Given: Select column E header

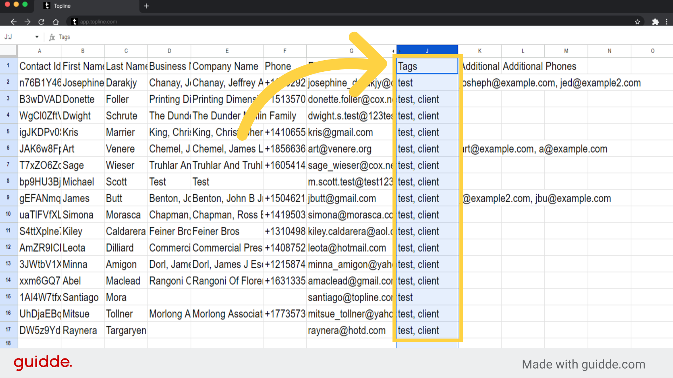Looking at the screenshot, I should 227,51.
